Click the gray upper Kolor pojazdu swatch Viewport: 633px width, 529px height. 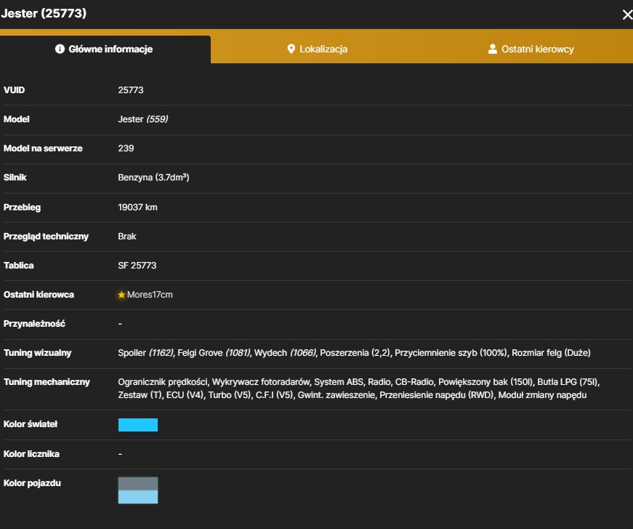pos(138,484)
